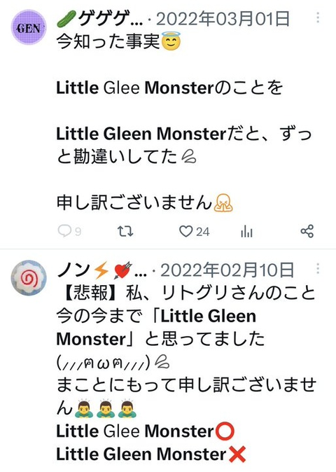
Task: Open the 2022年02月10日 tweet timestamp
Action: click(227, 270)
